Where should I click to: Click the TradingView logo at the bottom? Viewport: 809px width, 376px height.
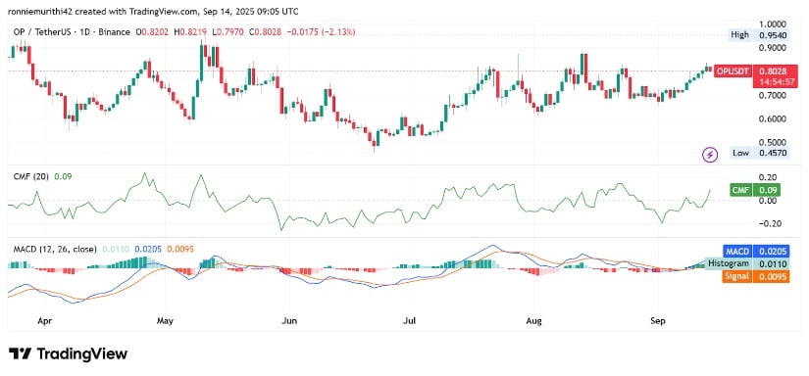[68, 353]
